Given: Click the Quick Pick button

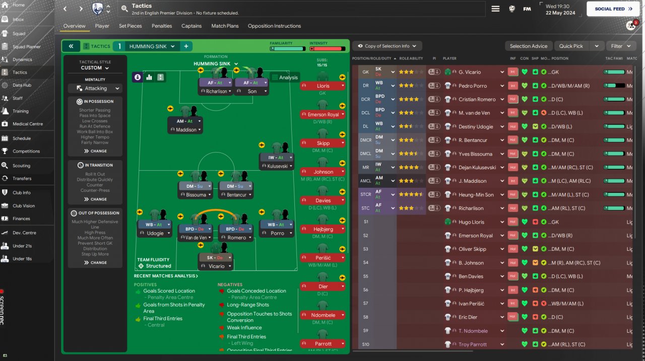Looking at the screenshot, I should 571,46.
